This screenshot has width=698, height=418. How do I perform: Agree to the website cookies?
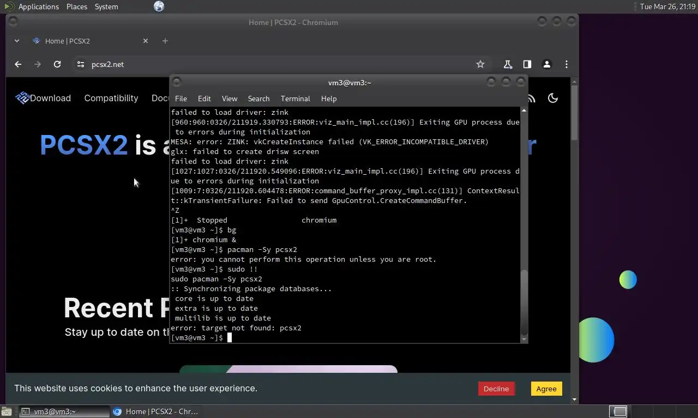pyautogui.click(x=546, y=389)
